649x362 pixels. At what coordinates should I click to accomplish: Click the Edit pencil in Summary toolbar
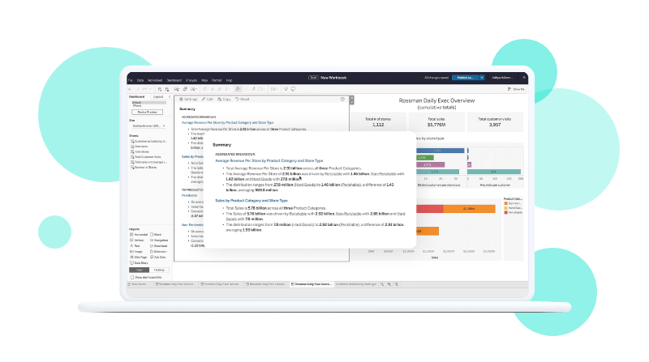[208, 99]
